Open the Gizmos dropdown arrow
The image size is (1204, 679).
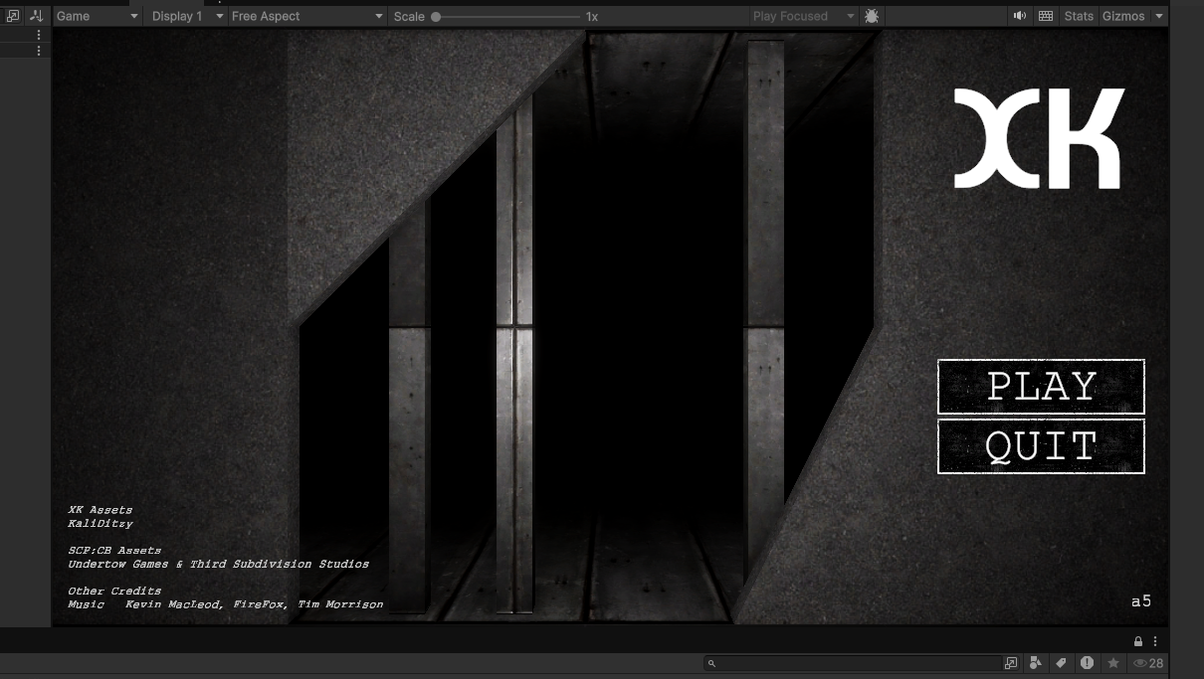click(x=1159, y=16)
